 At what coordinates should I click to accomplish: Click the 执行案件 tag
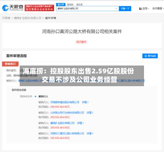pyautogui.click(x=81, y=42)
